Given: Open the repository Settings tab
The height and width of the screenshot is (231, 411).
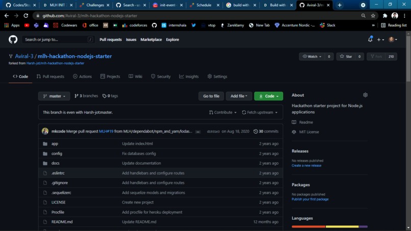Looking at the screenshot, I should 217,76.
